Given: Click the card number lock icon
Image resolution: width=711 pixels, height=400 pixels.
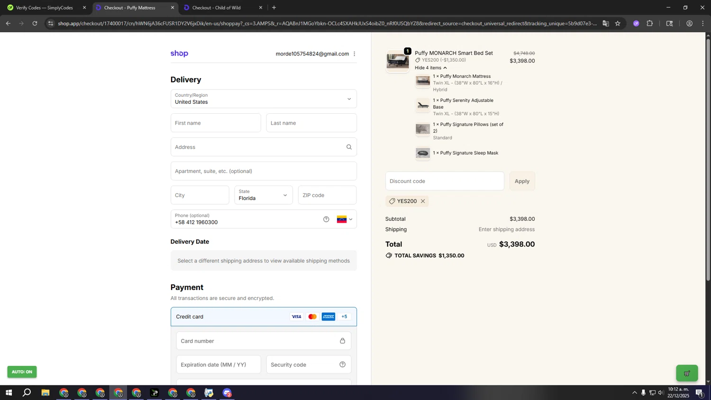Looking at the screenshot, I should click(342, 341).
